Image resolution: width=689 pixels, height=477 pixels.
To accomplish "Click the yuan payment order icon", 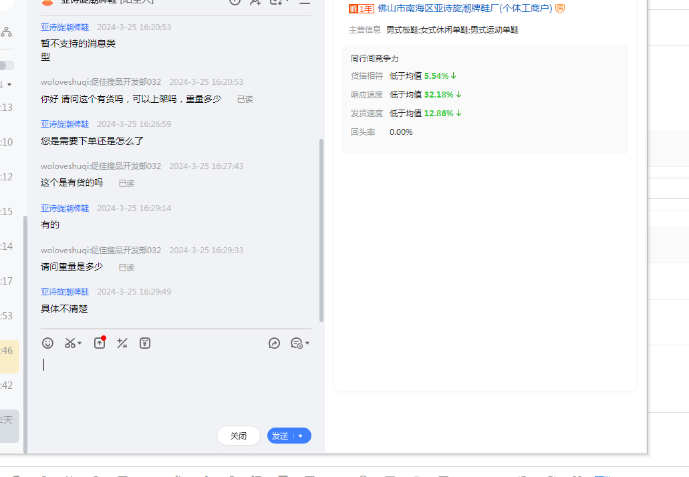I will (145, 343).
